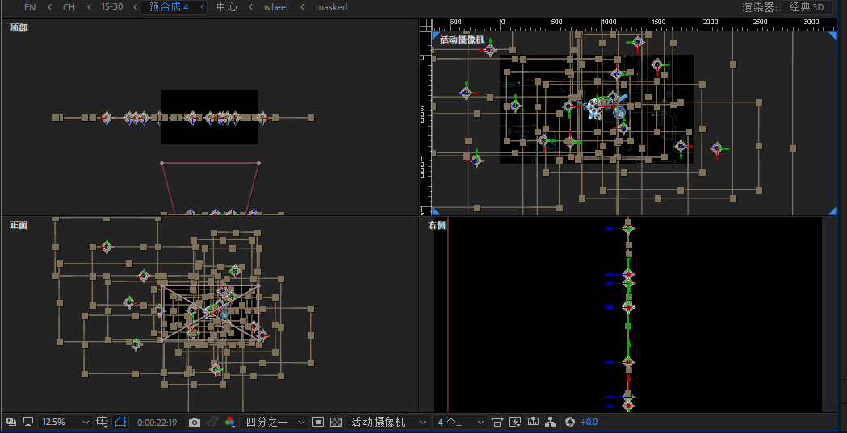This screenshot has height=433, width=847.
Task: Click the primary viewer monitor icon
Action: click(x=28, y=422)
